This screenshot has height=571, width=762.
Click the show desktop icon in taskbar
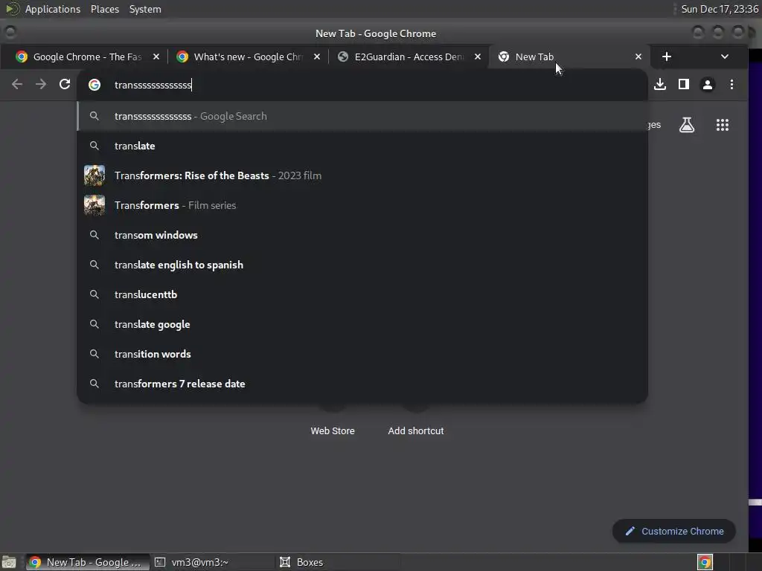[x=9, y=562]
